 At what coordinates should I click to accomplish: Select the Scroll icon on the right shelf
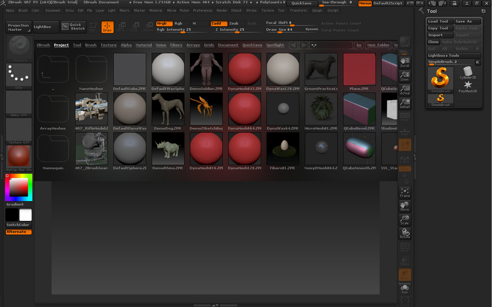click(x=404, y=63)
